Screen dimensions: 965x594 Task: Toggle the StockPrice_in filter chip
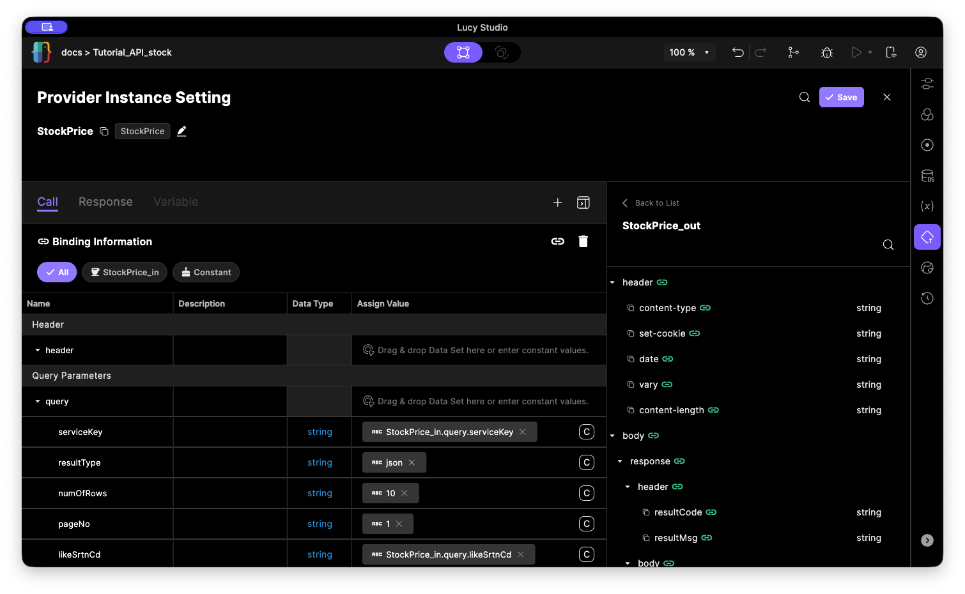tap(125, 272)
